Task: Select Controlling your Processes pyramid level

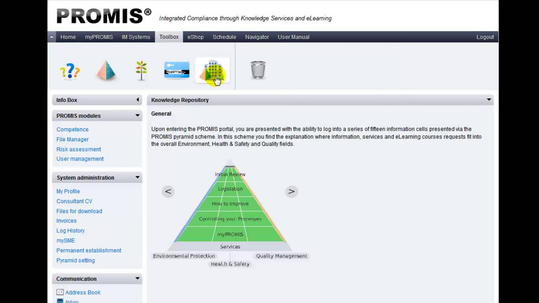Action: click(230, 219)
